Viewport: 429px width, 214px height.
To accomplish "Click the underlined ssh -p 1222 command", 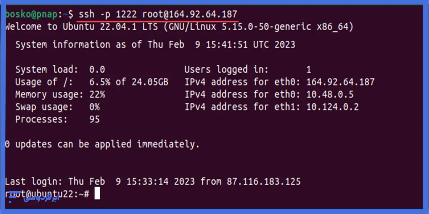I will [158, 15].
